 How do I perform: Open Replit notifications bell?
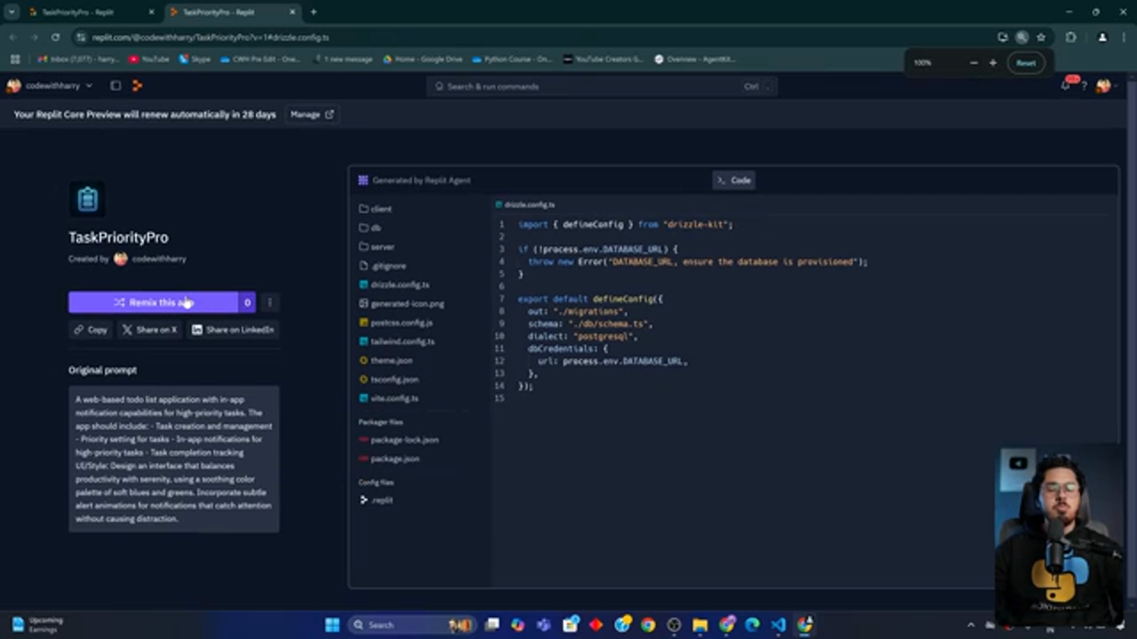point(1066,86)
